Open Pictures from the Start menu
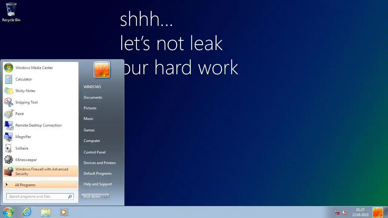388x218 pixels. (90, 108)
